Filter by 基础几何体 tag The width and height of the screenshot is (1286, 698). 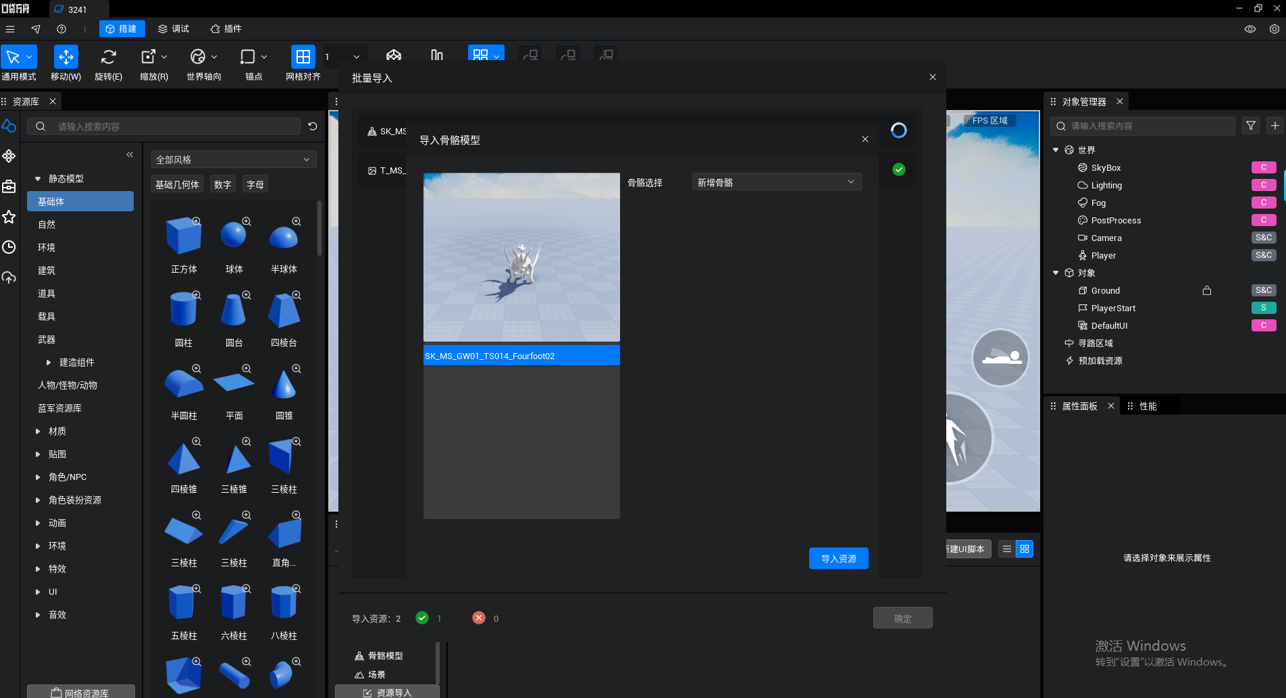point(177,184)
